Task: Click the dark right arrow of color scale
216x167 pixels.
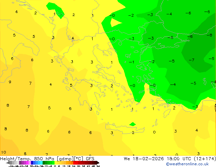Action: point(98,163)
